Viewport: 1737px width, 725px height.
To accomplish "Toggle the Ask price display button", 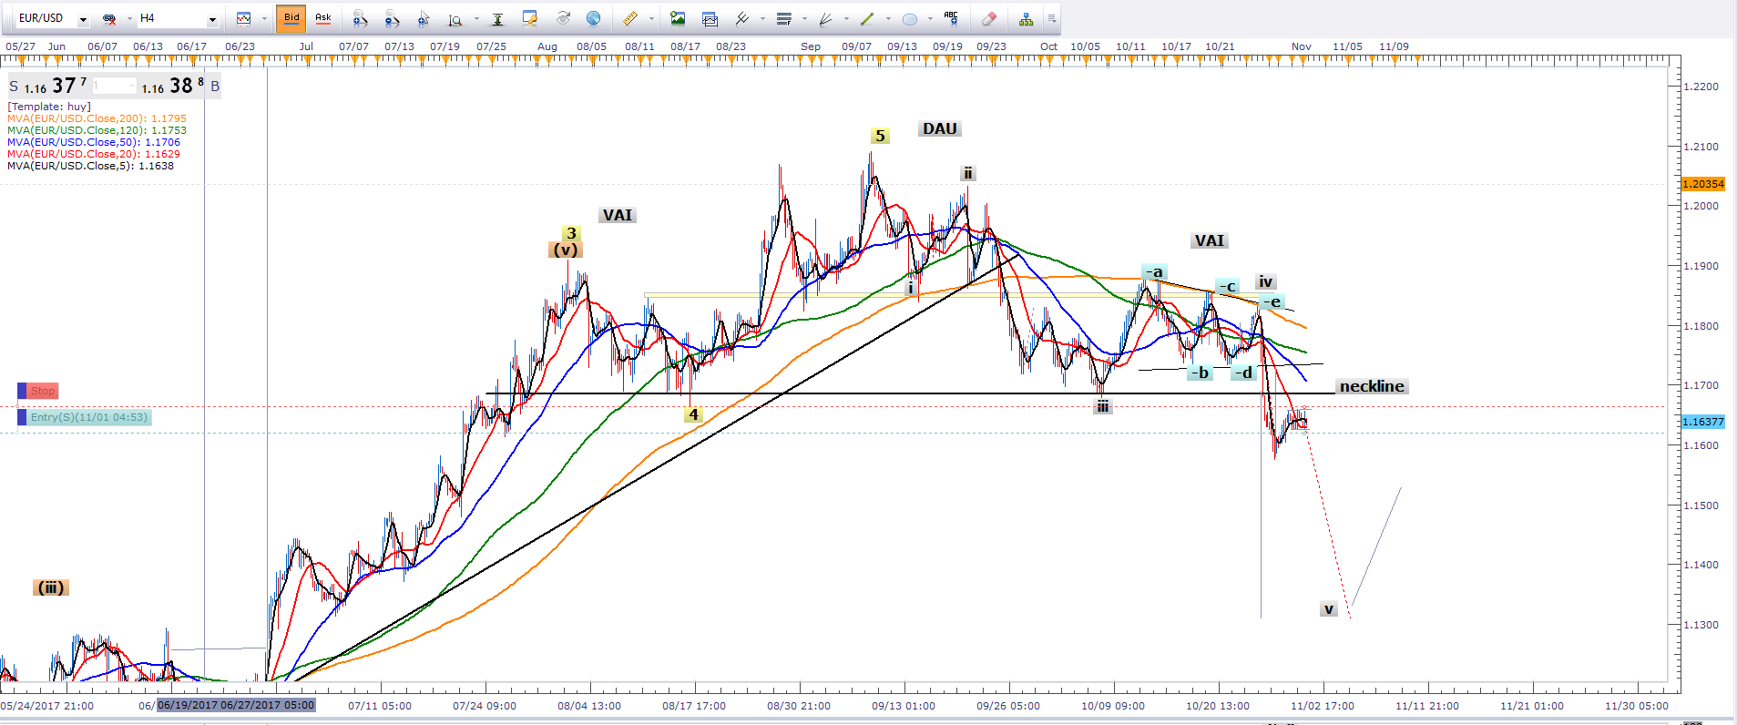I will coord(323,18).
